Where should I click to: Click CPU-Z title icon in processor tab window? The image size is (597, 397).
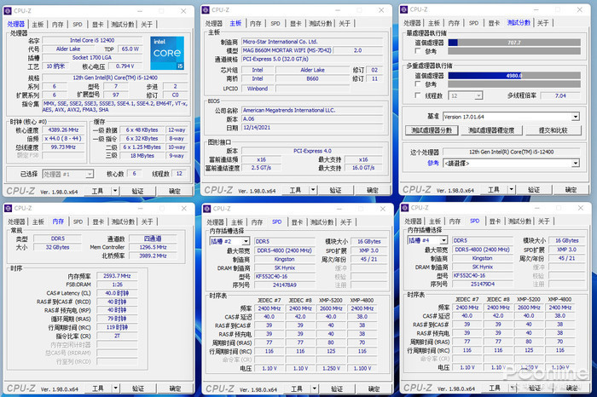coord(8,11)
